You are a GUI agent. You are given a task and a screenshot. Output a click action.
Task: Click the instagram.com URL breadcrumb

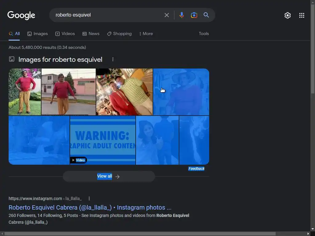pyautogui.click(x=45, y=199)
